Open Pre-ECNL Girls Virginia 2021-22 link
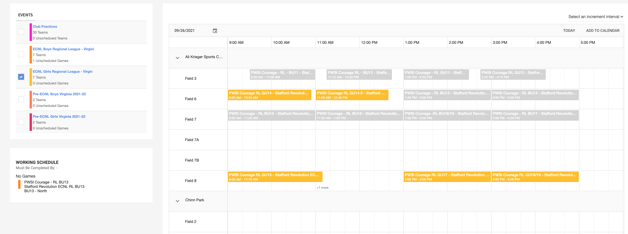 (59, 117)
